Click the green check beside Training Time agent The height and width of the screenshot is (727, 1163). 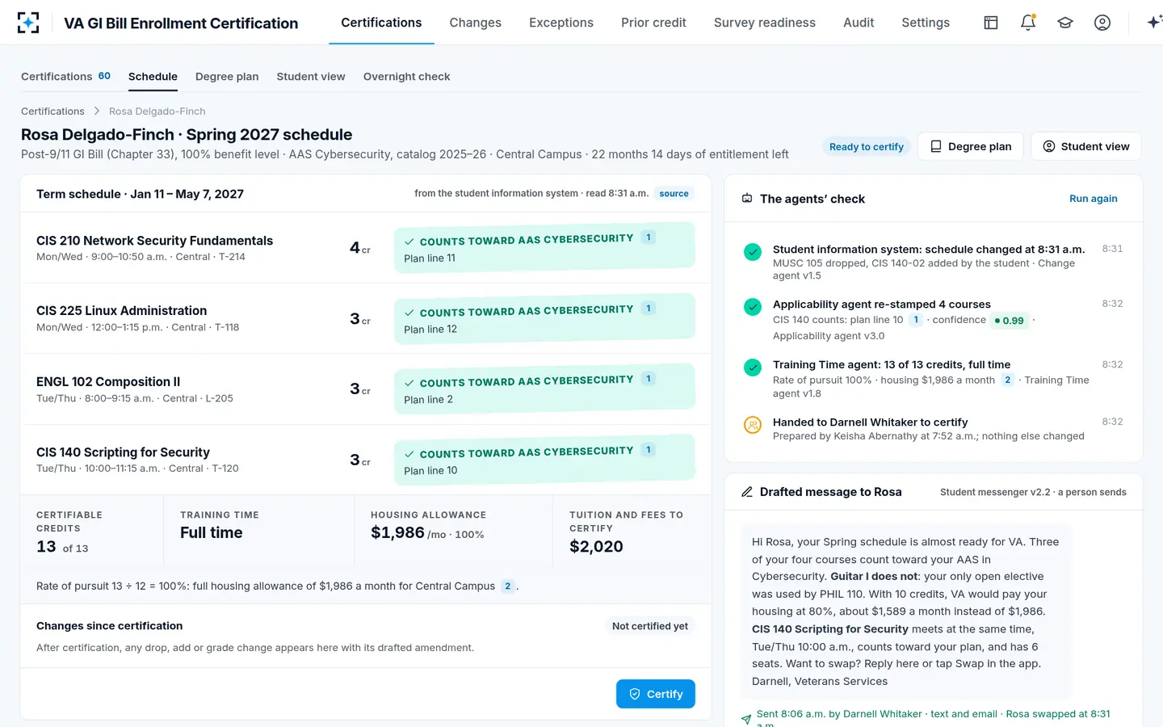point(753,368)
